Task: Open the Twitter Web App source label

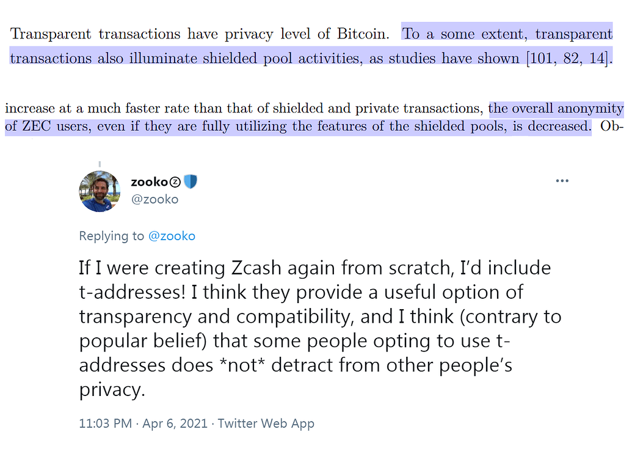Action: pos(266,423)
